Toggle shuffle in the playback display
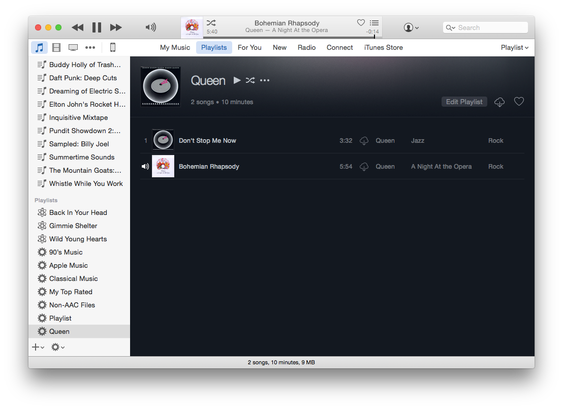563x409 pixels. pyautogui.click(x=212, y=22)
